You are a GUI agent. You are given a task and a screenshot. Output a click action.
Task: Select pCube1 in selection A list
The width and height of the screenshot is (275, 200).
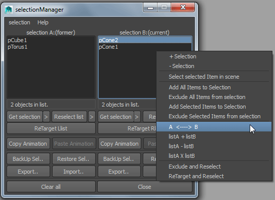coord(51,40)
